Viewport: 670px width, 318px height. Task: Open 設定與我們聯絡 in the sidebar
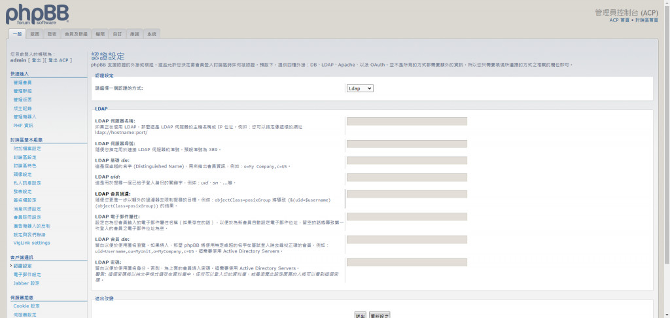(x=29, y=234)
